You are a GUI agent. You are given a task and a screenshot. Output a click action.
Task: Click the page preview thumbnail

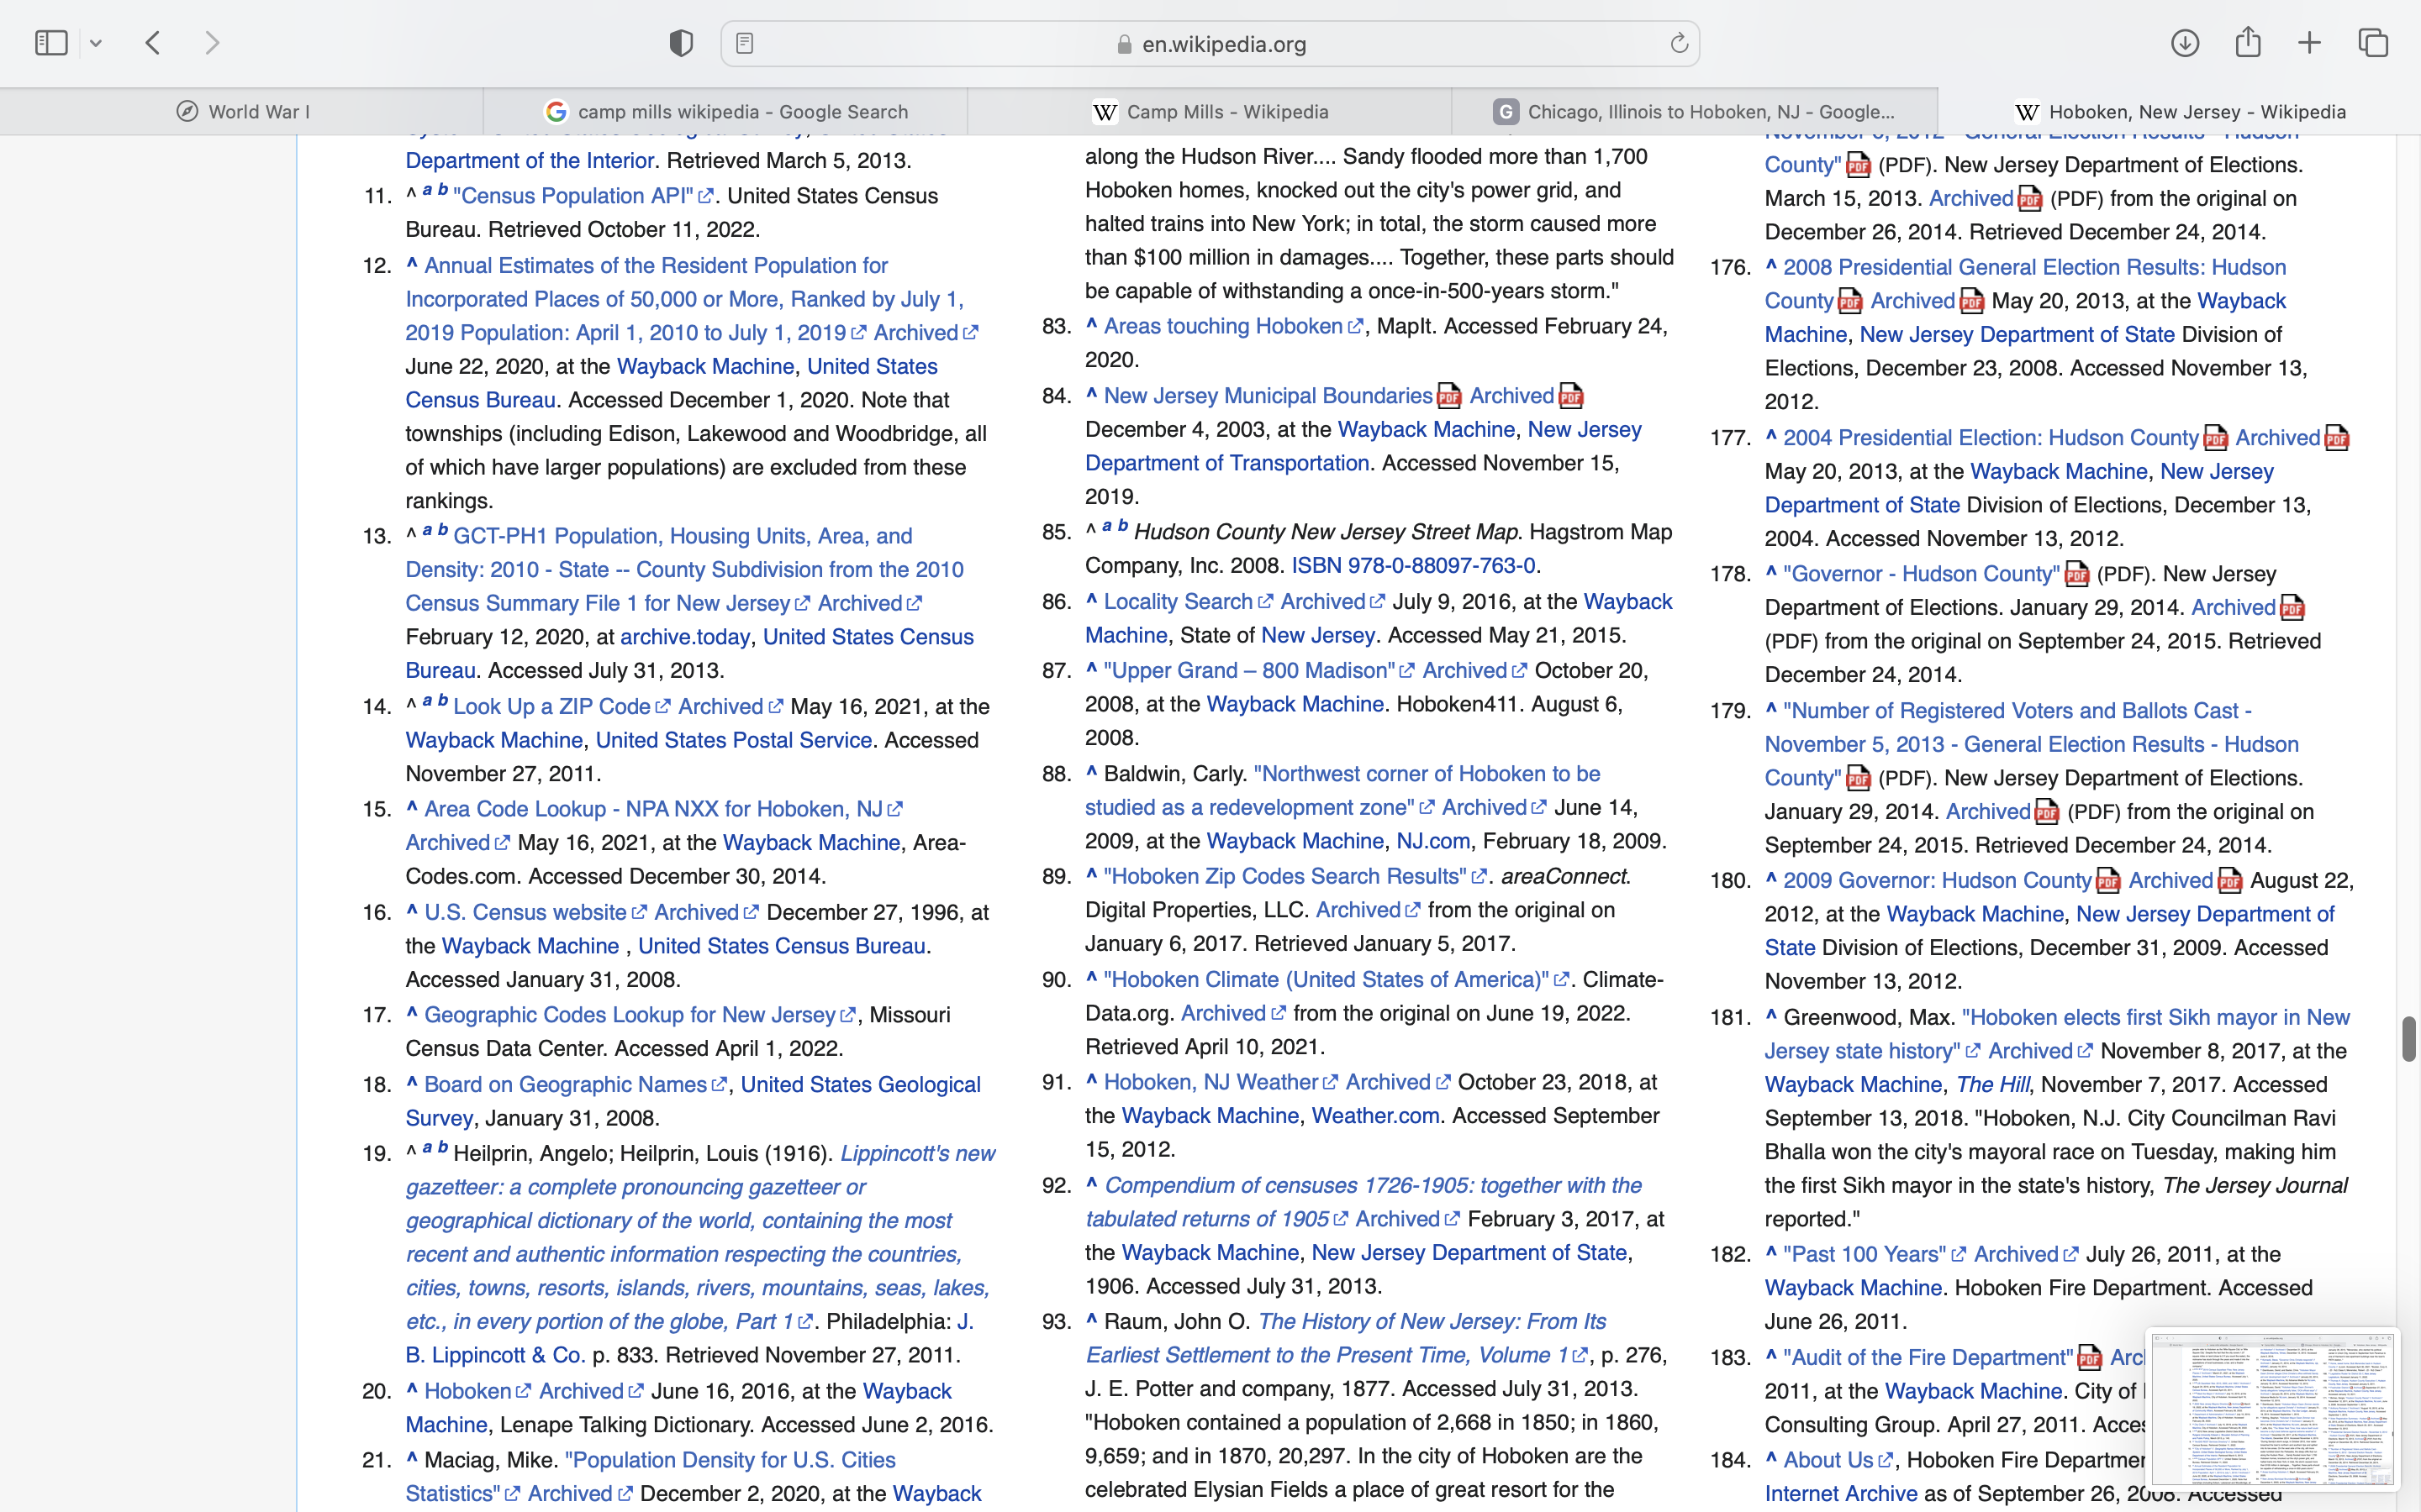click(2272, 1408)
